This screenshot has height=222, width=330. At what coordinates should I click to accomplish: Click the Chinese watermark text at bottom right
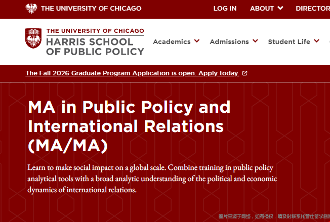point(274,216)
